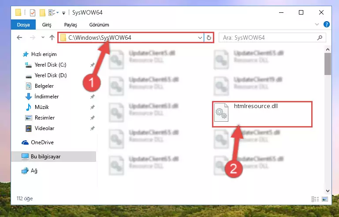This screenshot has width=339, height=217.
Task: Switch to Large icons view layout
Action: [325, 199]
